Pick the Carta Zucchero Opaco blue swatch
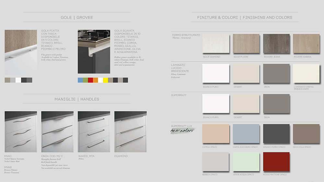This screenshot has height=182, width=324. (x=246, y=133)
